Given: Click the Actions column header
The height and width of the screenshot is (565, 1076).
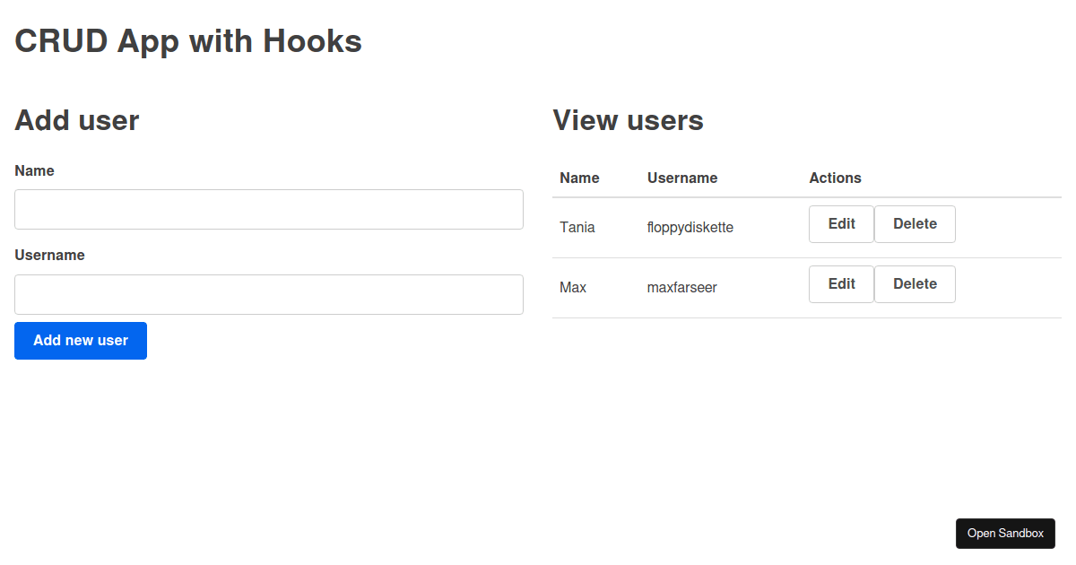Looking at the screenshot, I should click(835, 178).
